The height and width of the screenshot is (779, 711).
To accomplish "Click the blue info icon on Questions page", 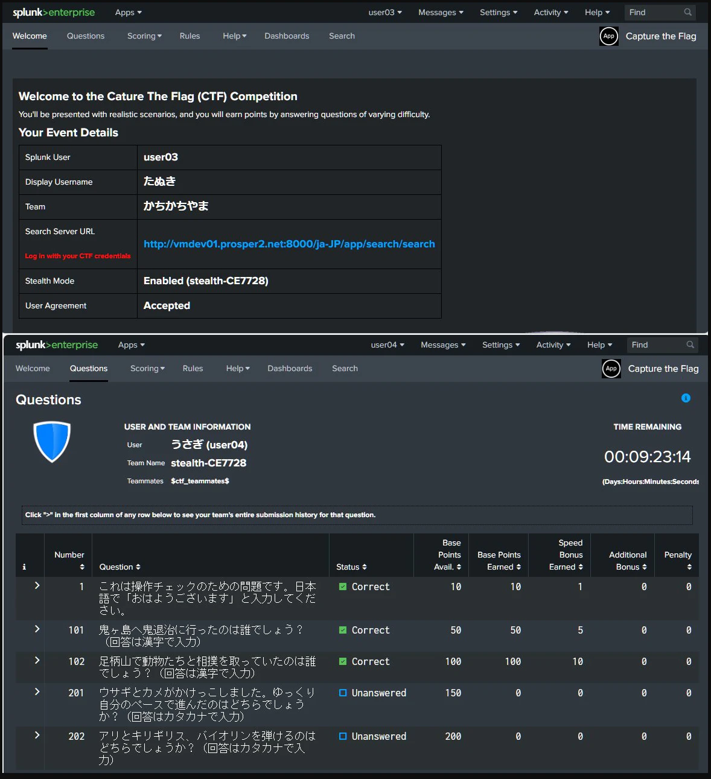I will (x=686, y=398).
